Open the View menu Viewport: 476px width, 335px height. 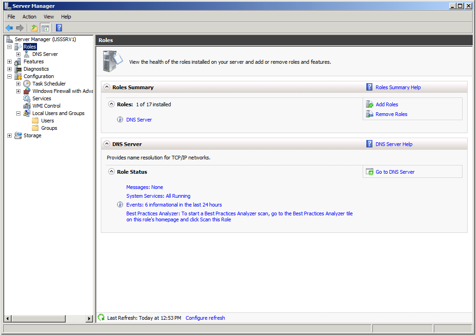(x=49, y=17)
